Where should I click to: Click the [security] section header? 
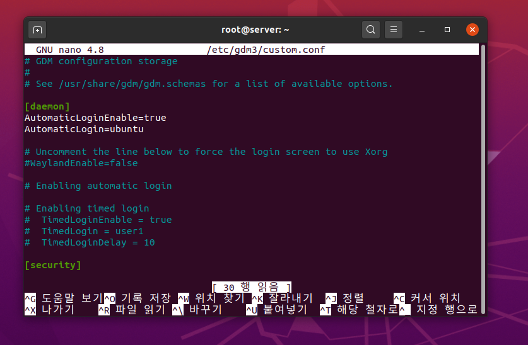[x=53, y=265]
